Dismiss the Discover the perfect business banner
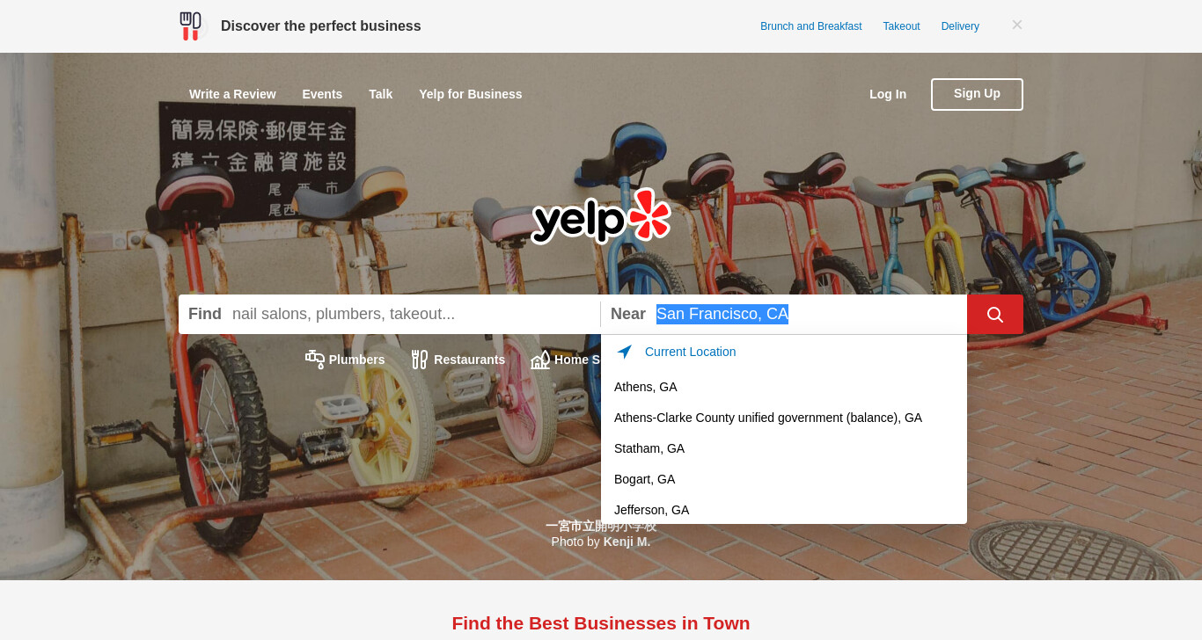Image resolution: width=1202 pixels, height=640 pixels. (1016, 25)
